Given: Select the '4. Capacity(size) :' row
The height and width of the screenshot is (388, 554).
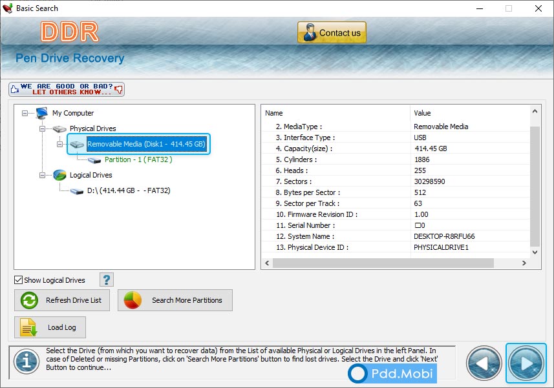Looking at the screenshot, I should pos(396,148).
